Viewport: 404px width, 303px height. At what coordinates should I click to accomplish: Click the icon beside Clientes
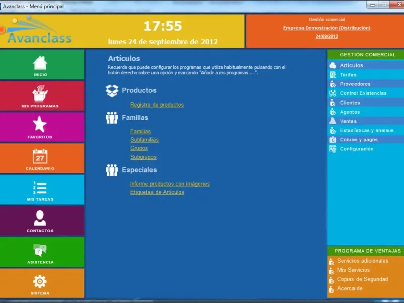[333, 103]
